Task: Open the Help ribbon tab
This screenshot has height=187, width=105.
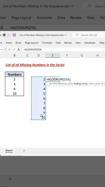Action: [102, 43]
